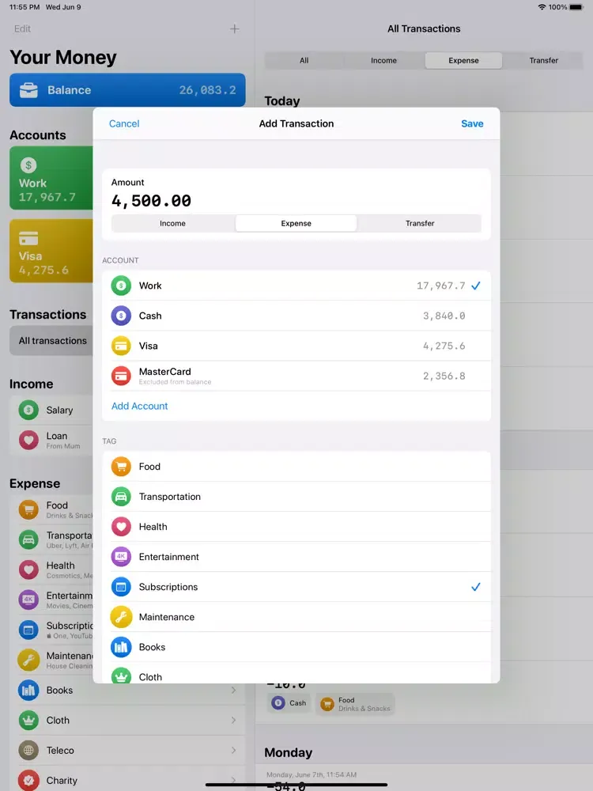Screen dimensions: 593x791
Task: Show Expense tab in All Transactions
Action: (x=463, y=61)
